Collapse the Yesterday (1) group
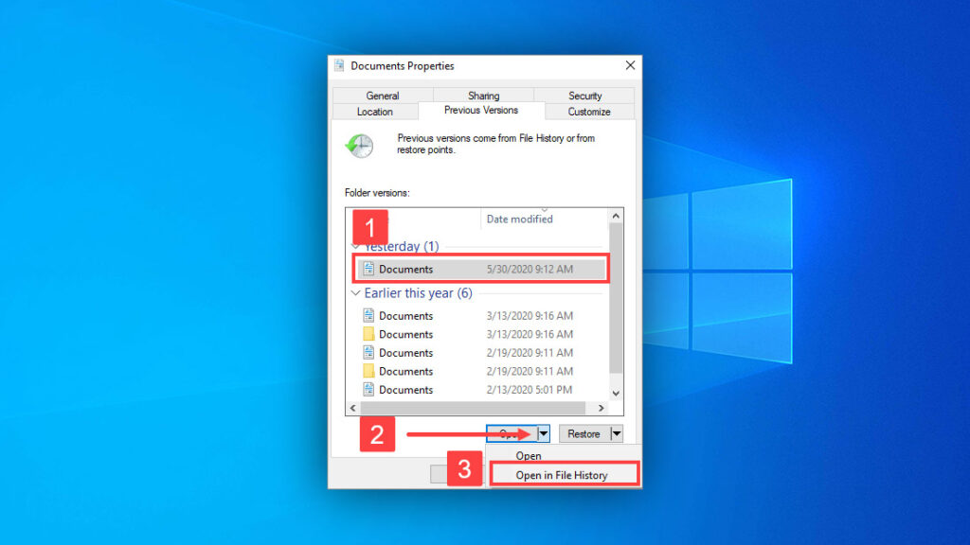This screenshot has width=970, height=545. 355,246
